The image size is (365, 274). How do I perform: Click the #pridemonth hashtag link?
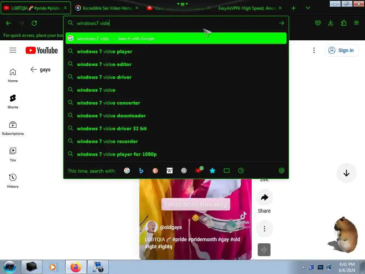(x=202, y=239)
